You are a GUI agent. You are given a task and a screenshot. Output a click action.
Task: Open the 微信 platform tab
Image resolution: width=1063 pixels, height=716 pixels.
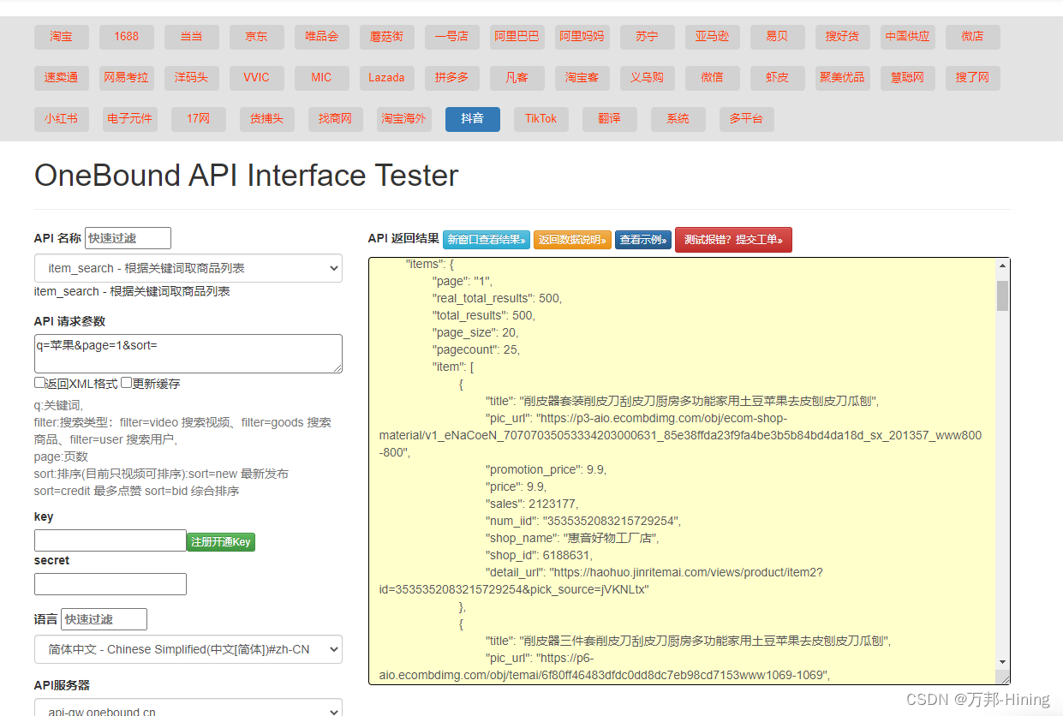click(x=712, y=78)
